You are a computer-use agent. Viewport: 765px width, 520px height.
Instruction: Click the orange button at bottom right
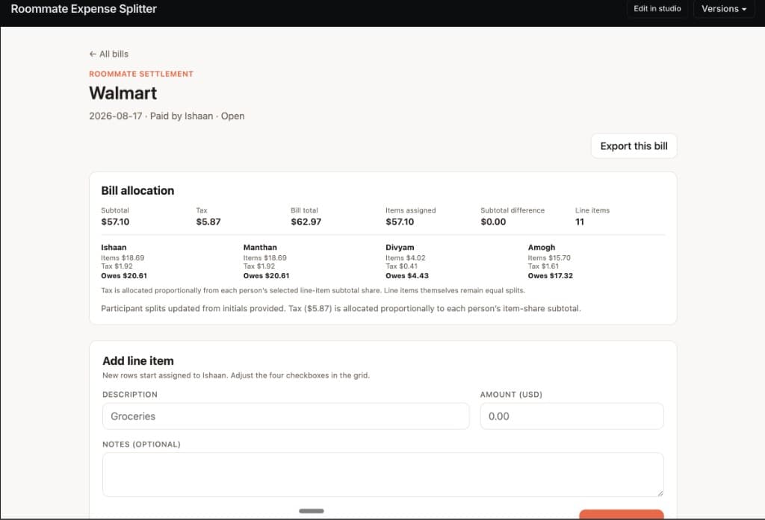click(621, 514)
